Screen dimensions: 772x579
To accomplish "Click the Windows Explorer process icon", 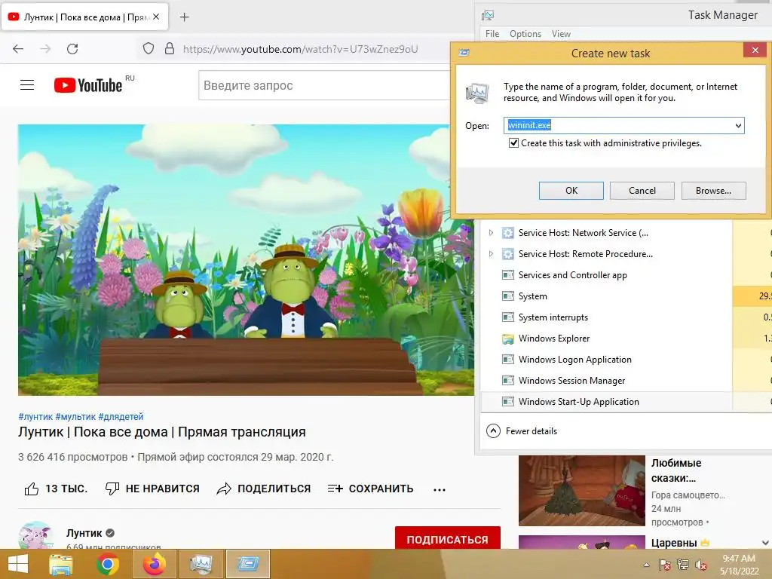I will coord(507,339).
